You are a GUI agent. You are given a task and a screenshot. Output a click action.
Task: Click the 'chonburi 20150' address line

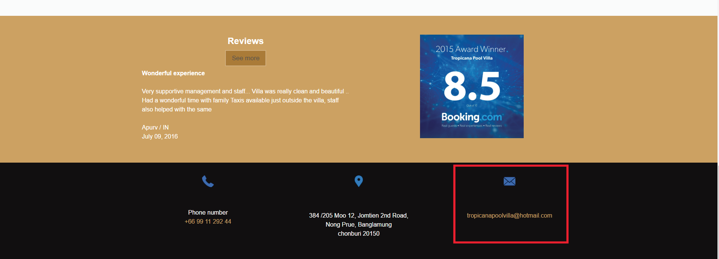point(359,233)
